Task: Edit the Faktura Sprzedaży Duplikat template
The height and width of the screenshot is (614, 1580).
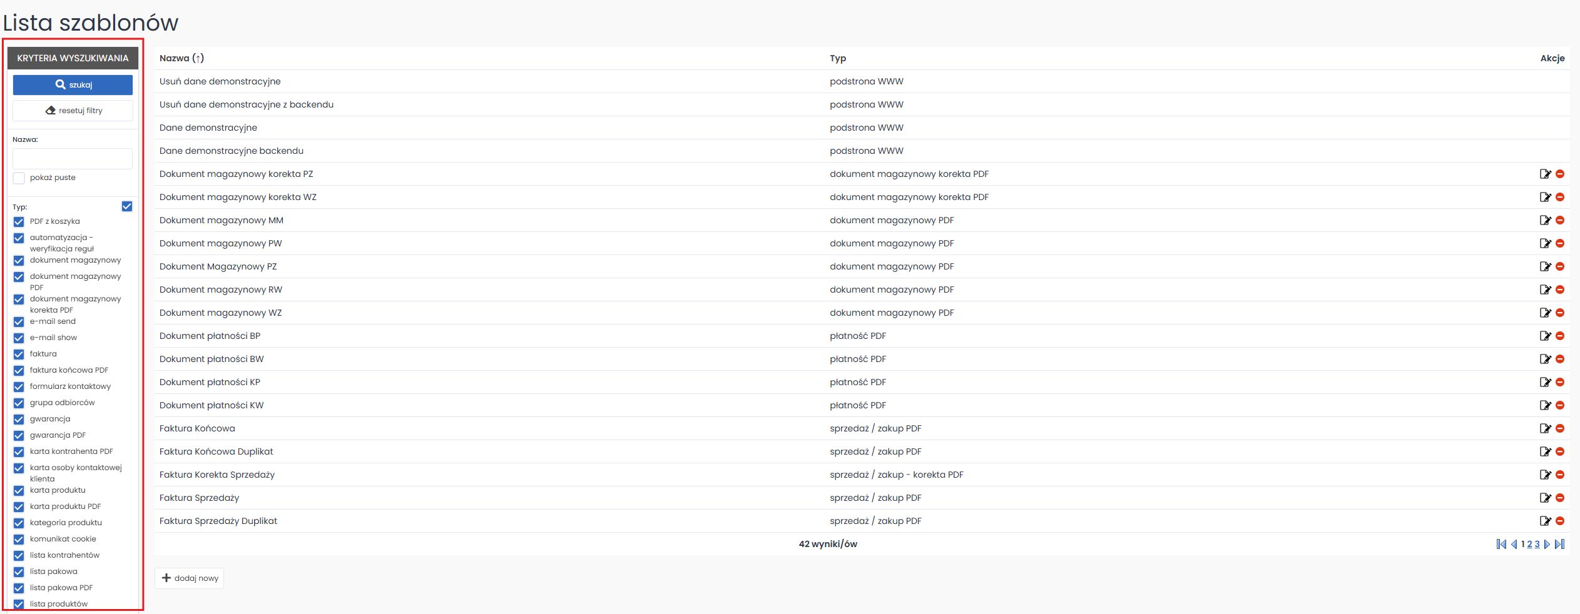Action: (x=1545, y=521)
